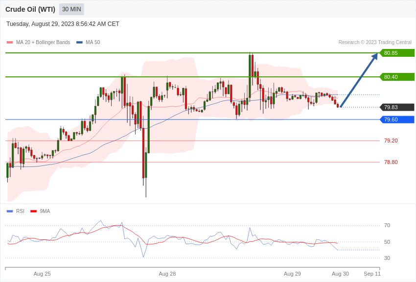Select the green 80.40 resistance price tag
This screenshot has height=282, width=416.
(x=397, y=77)
